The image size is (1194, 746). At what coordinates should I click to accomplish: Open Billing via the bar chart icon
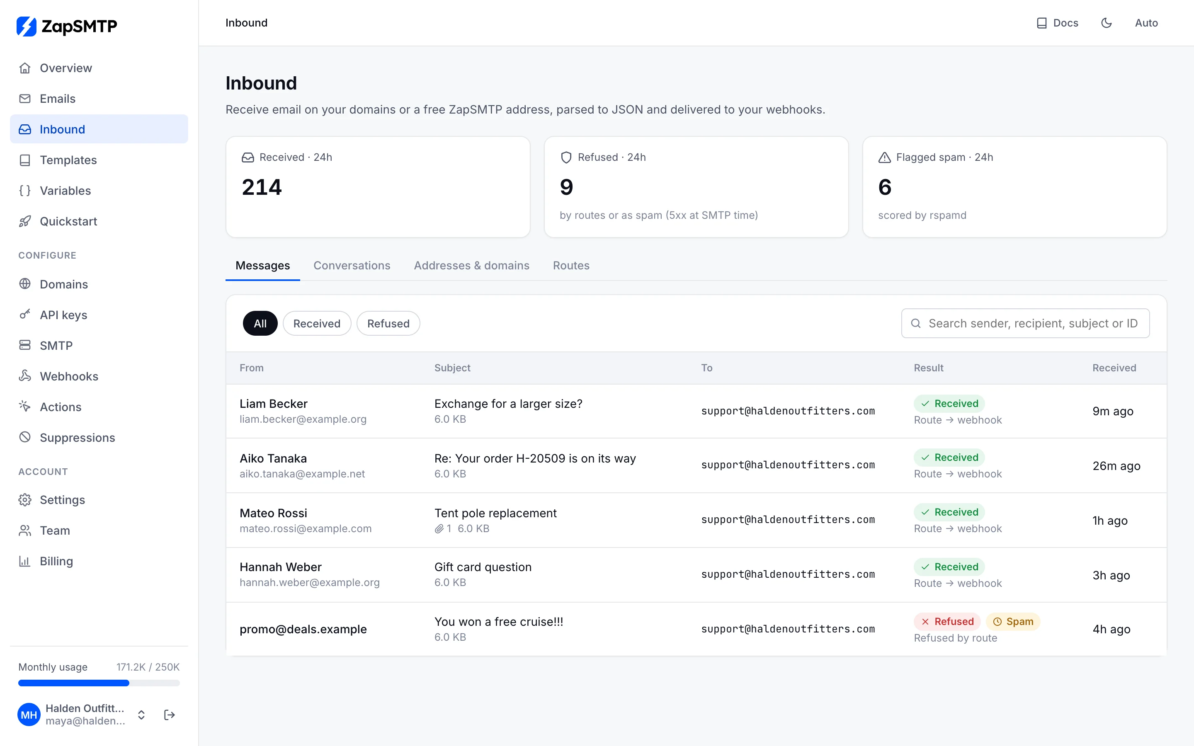[x=25, y=561]
